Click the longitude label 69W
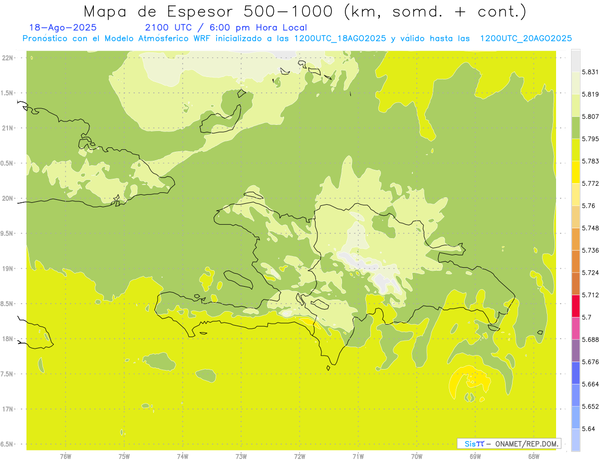599x463 pixels. coord(475,456)
